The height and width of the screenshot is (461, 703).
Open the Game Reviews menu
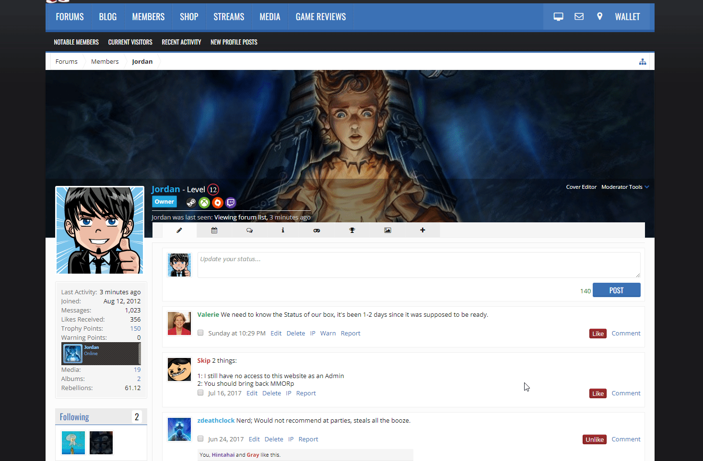coord(321,17)
